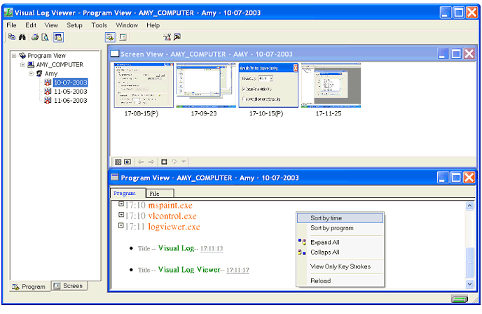Select View Only Key Strokes option
The image size is (482, 314).
340,266
